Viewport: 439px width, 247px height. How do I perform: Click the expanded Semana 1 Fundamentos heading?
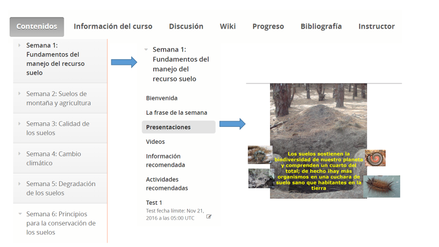pyautogui.click(x=181, y=64)
